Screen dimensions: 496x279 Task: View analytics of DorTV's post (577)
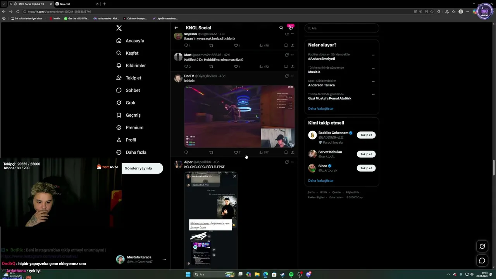264,152
